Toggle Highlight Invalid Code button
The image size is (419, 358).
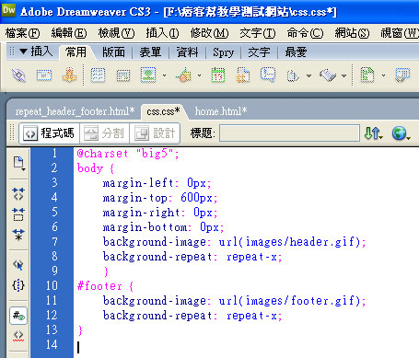tap(18, 336)
